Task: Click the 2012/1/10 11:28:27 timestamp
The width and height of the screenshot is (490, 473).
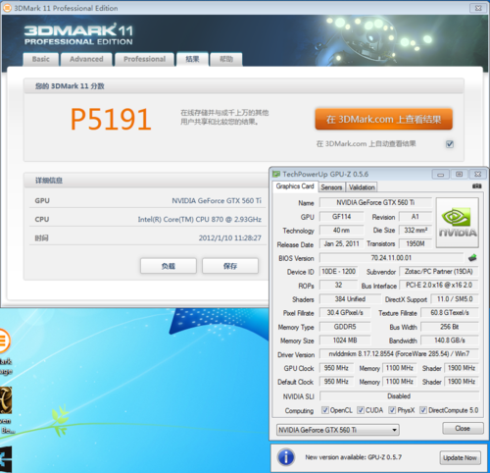Action: (x=230, y=237)
